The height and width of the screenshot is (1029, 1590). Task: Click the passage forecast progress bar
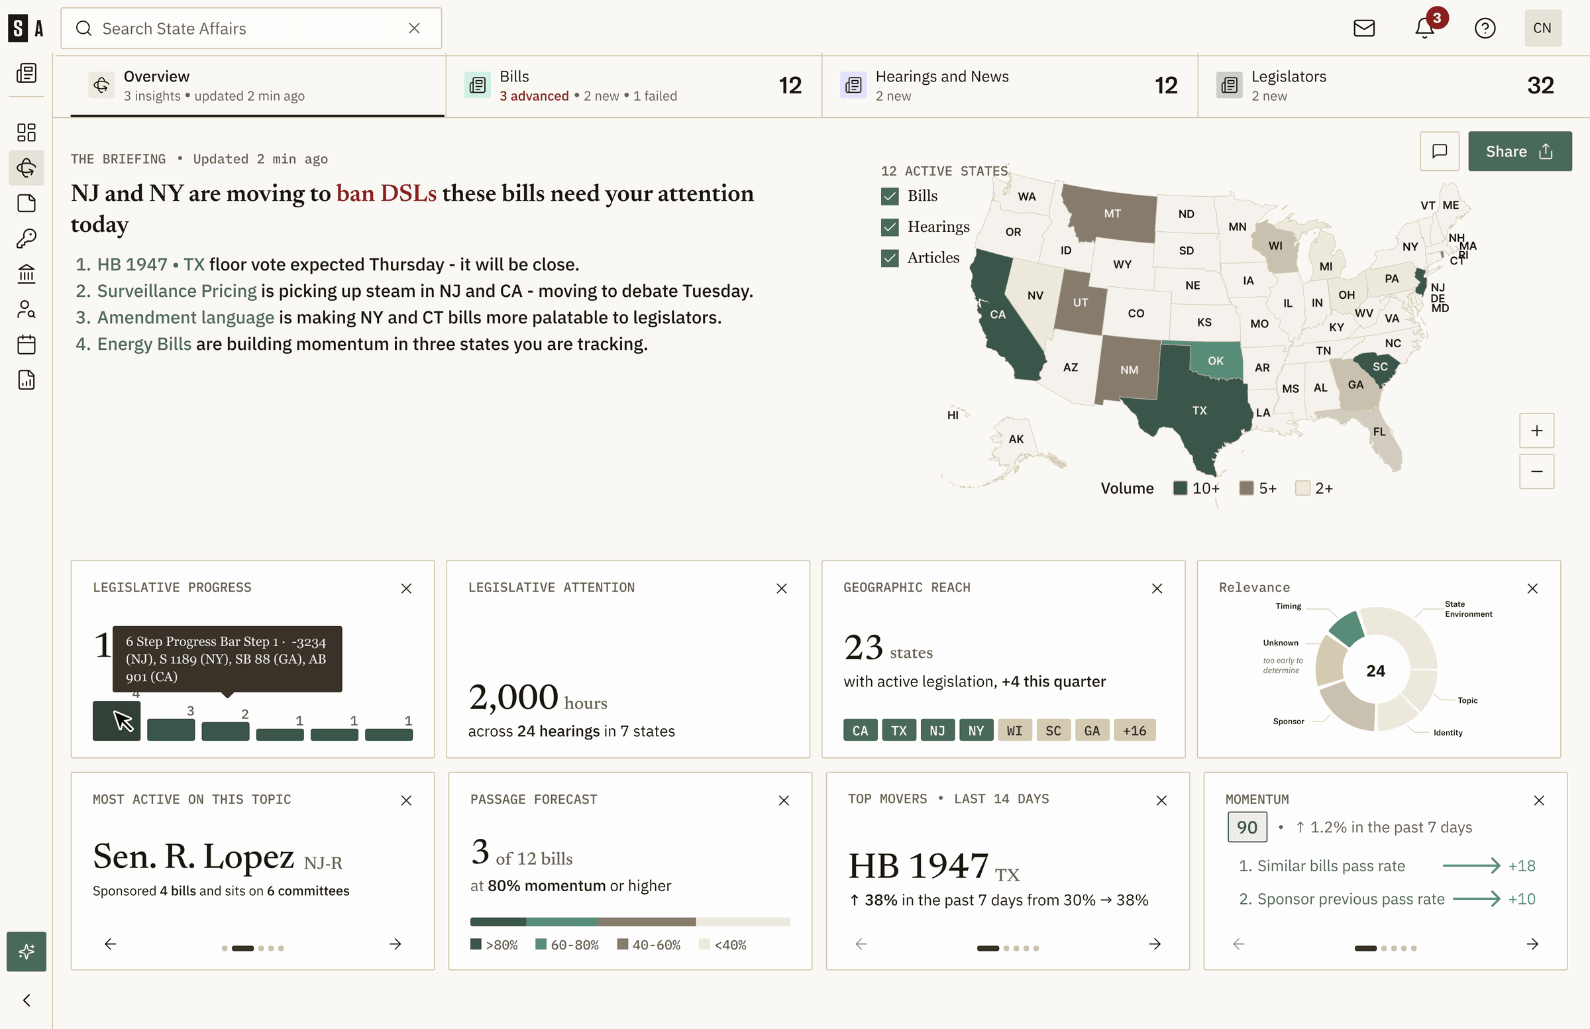pos(630,922)
